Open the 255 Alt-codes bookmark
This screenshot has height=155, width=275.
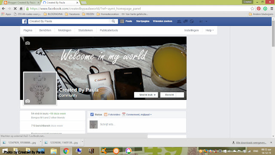(x=27, y=14)
